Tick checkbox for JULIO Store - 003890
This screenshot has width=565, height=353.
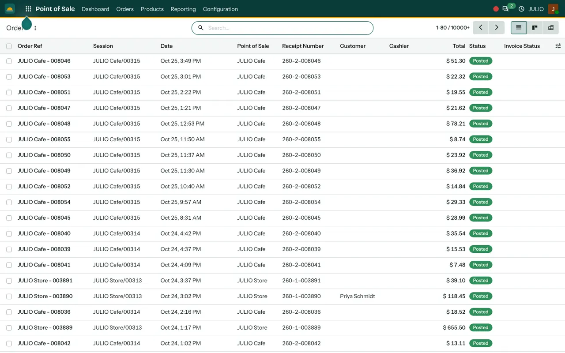pyautogui.click(x=9, y=297)
